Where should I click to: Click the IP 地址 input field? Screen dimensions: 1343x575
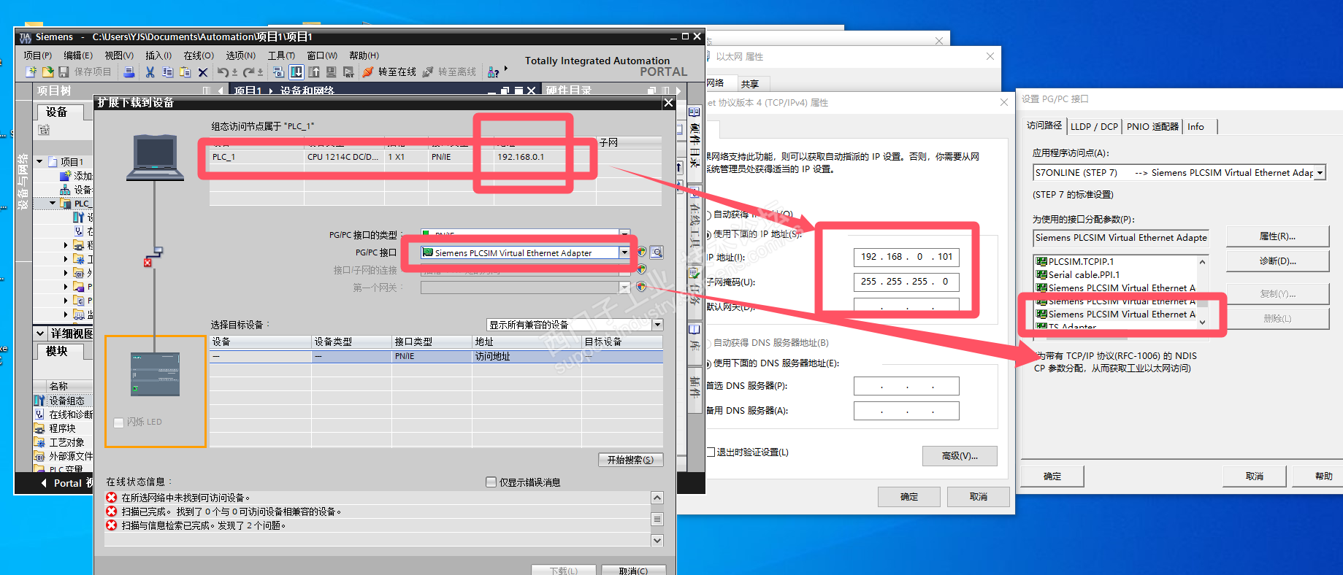tap(906, 257)
